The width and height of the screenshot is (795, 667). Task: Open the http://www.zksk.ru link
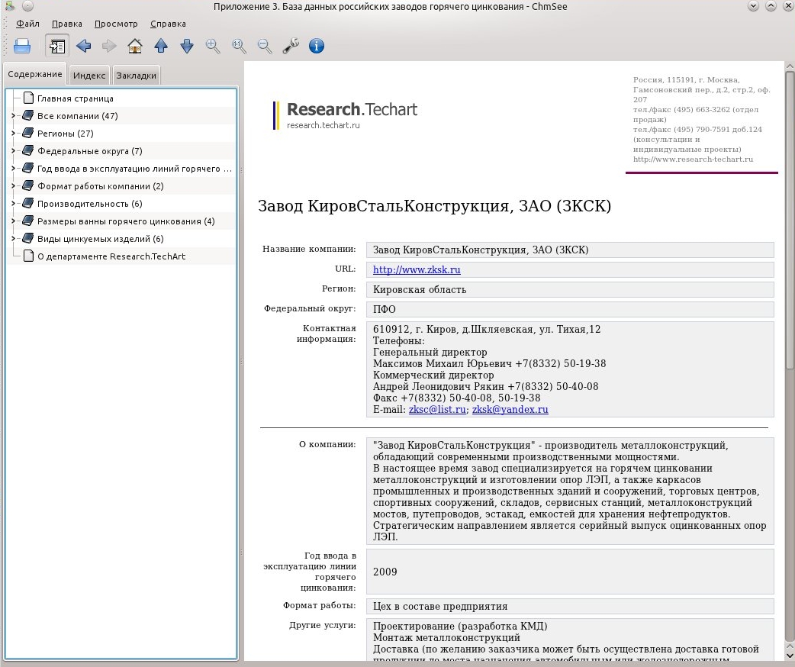click(417, 270)
